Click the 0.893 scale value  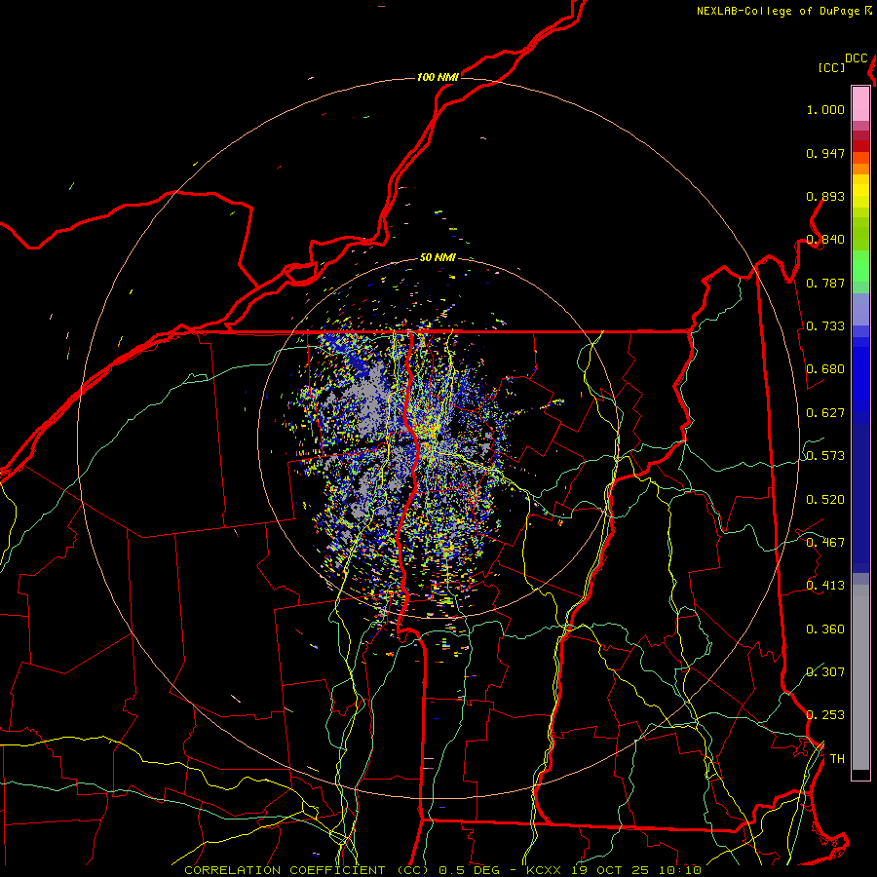(x=825, y=196)
